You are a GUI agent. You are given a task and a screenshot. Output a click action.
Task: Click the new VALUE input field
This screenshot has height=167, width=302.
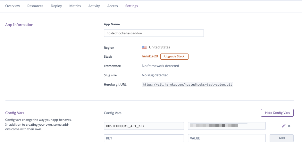[x=227, y=138]
